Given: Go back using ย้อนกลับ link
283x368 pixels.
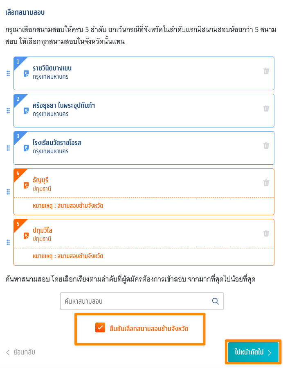Looking at the screenshot, I should coord(20,352).
